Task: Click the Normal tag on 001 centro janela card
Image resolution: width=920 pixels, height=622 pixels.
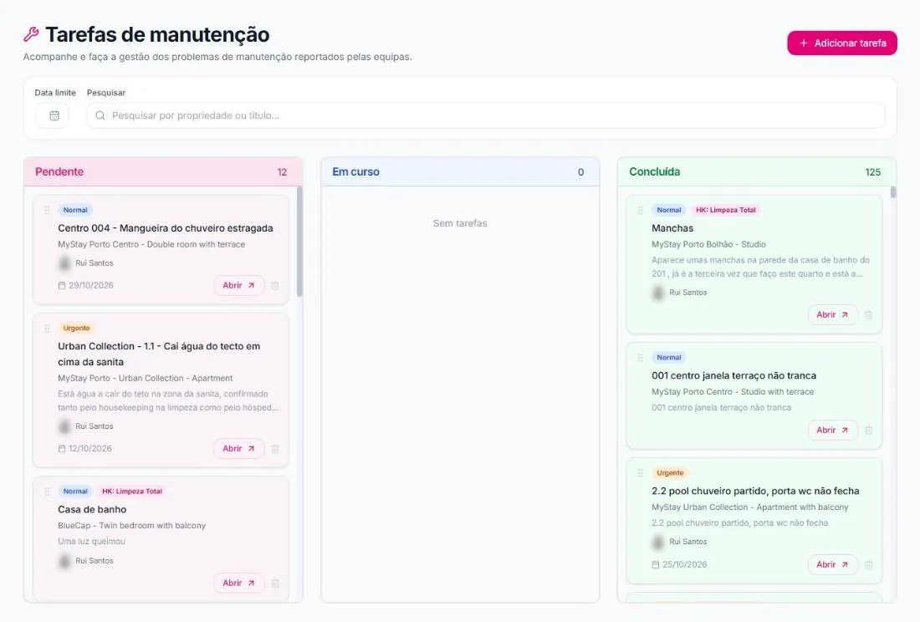Action: tap(669, 358)
